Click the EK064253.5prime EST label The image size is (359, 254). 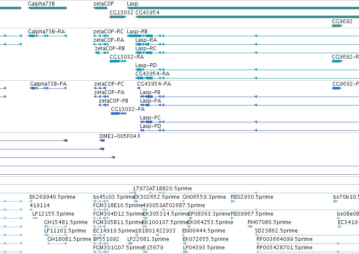(211, 222)
